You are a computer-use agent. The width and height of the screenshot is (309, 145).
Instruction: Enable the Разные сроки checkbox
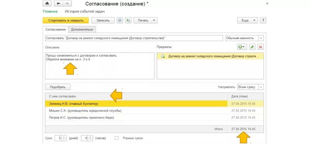(x=117, y=138)
